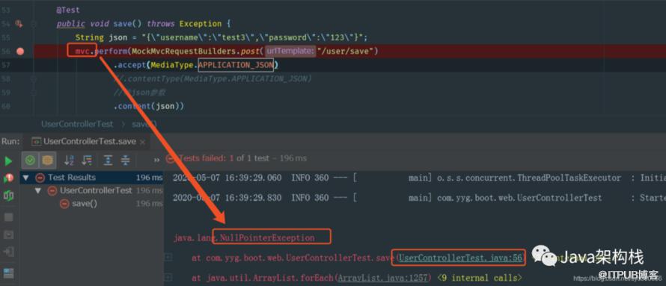Image resolution: width=666 pixels, height=286 pixels.
Task: Toggle Show Passed tests button
Action: pyautogui.click(x=30, y=160)
